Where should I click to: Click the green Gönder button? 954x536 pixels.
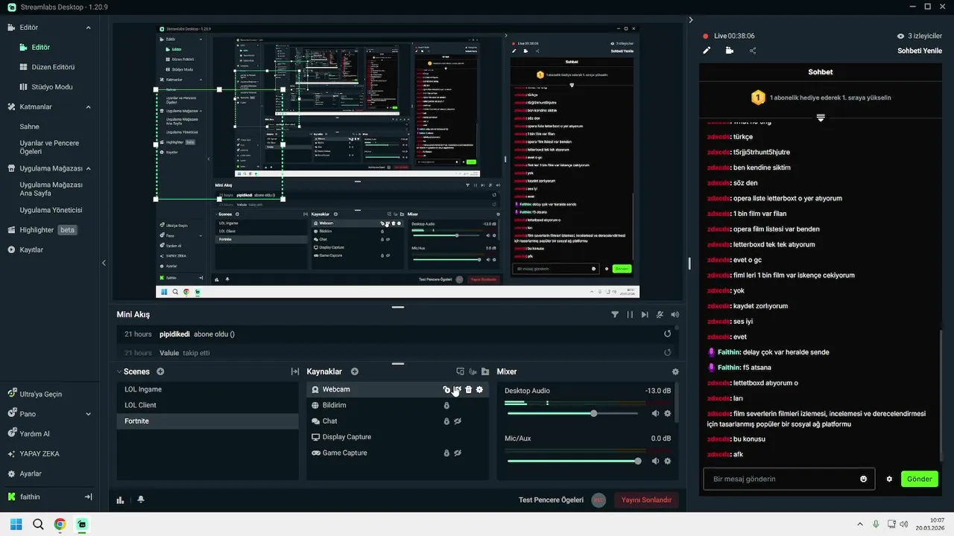point(919,479)
